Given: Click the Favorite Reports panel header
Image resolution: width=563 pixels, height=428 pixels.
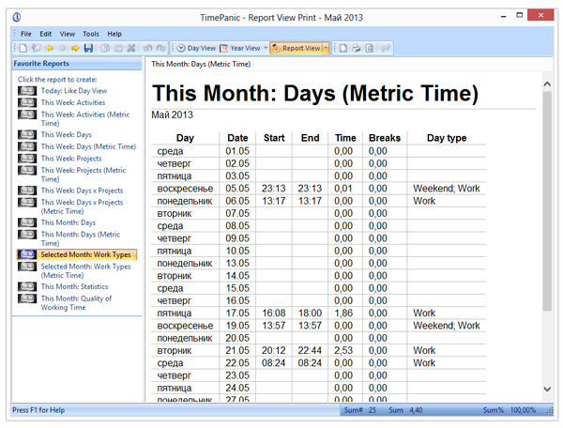Looking at the screenshot, I should (77, 64).
